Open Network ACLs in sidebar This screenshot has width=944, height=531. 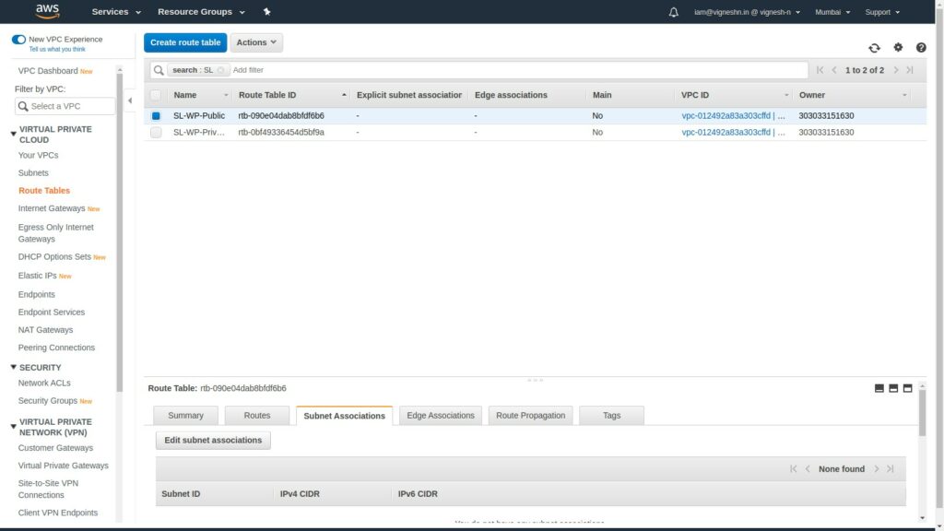tap(44, 383)
